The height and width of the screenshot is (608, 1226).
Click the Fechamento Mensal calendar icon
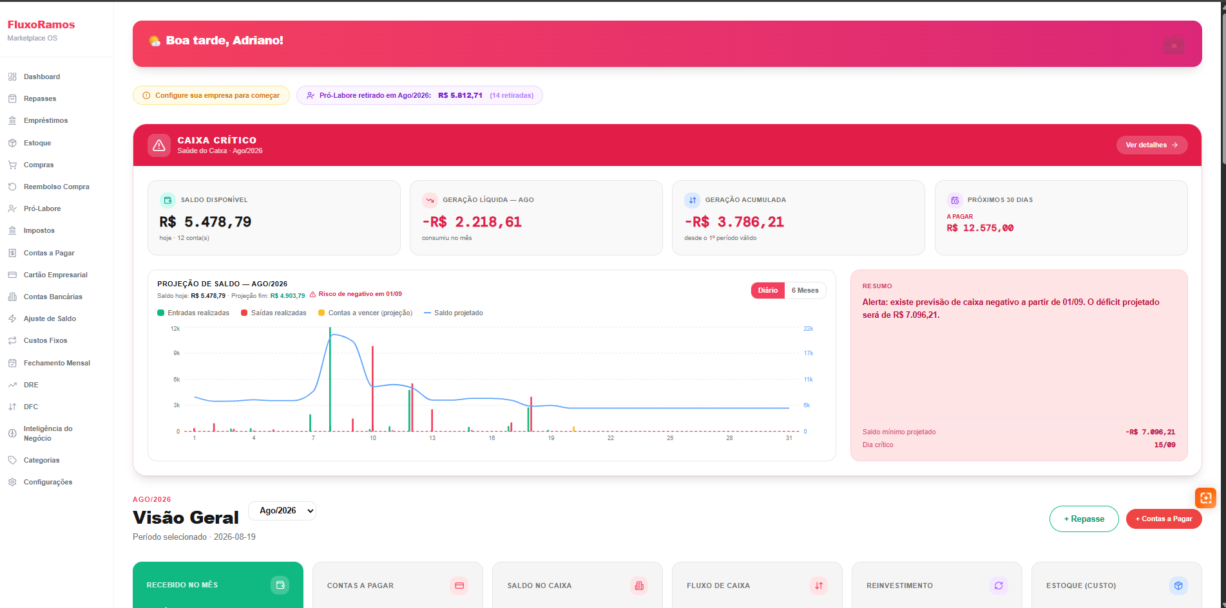coord(12,363)
